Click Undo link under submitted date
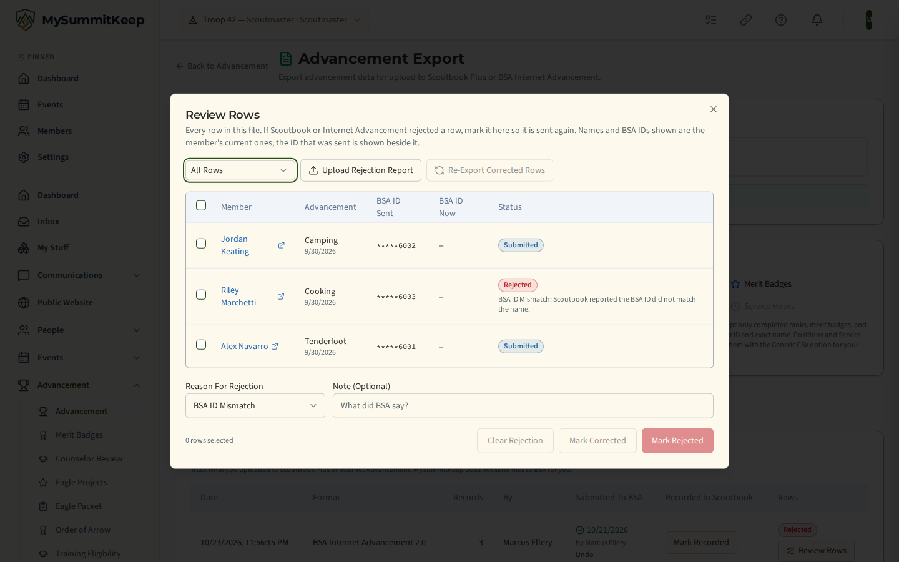This screenshot has height=562, width=899. (x=584, y=555)
